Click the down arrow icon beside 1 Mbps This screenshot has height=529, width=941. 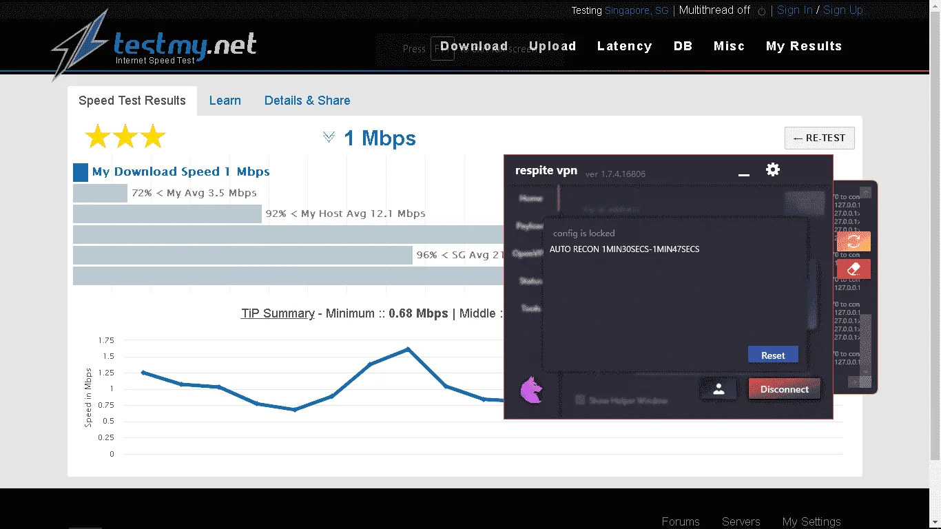pyautogui.click(x=329, y=137)
